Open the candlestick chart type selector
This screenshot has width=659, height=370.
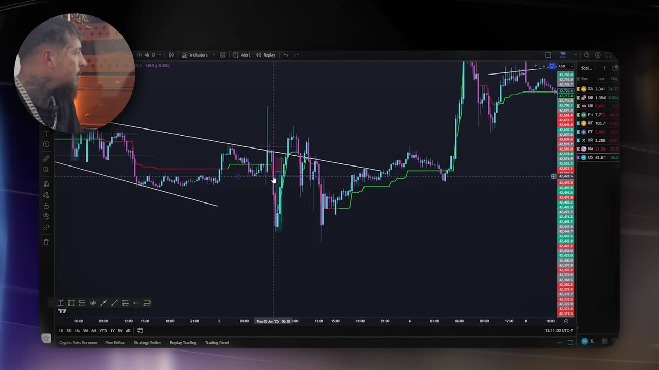[x=171, y=55]
